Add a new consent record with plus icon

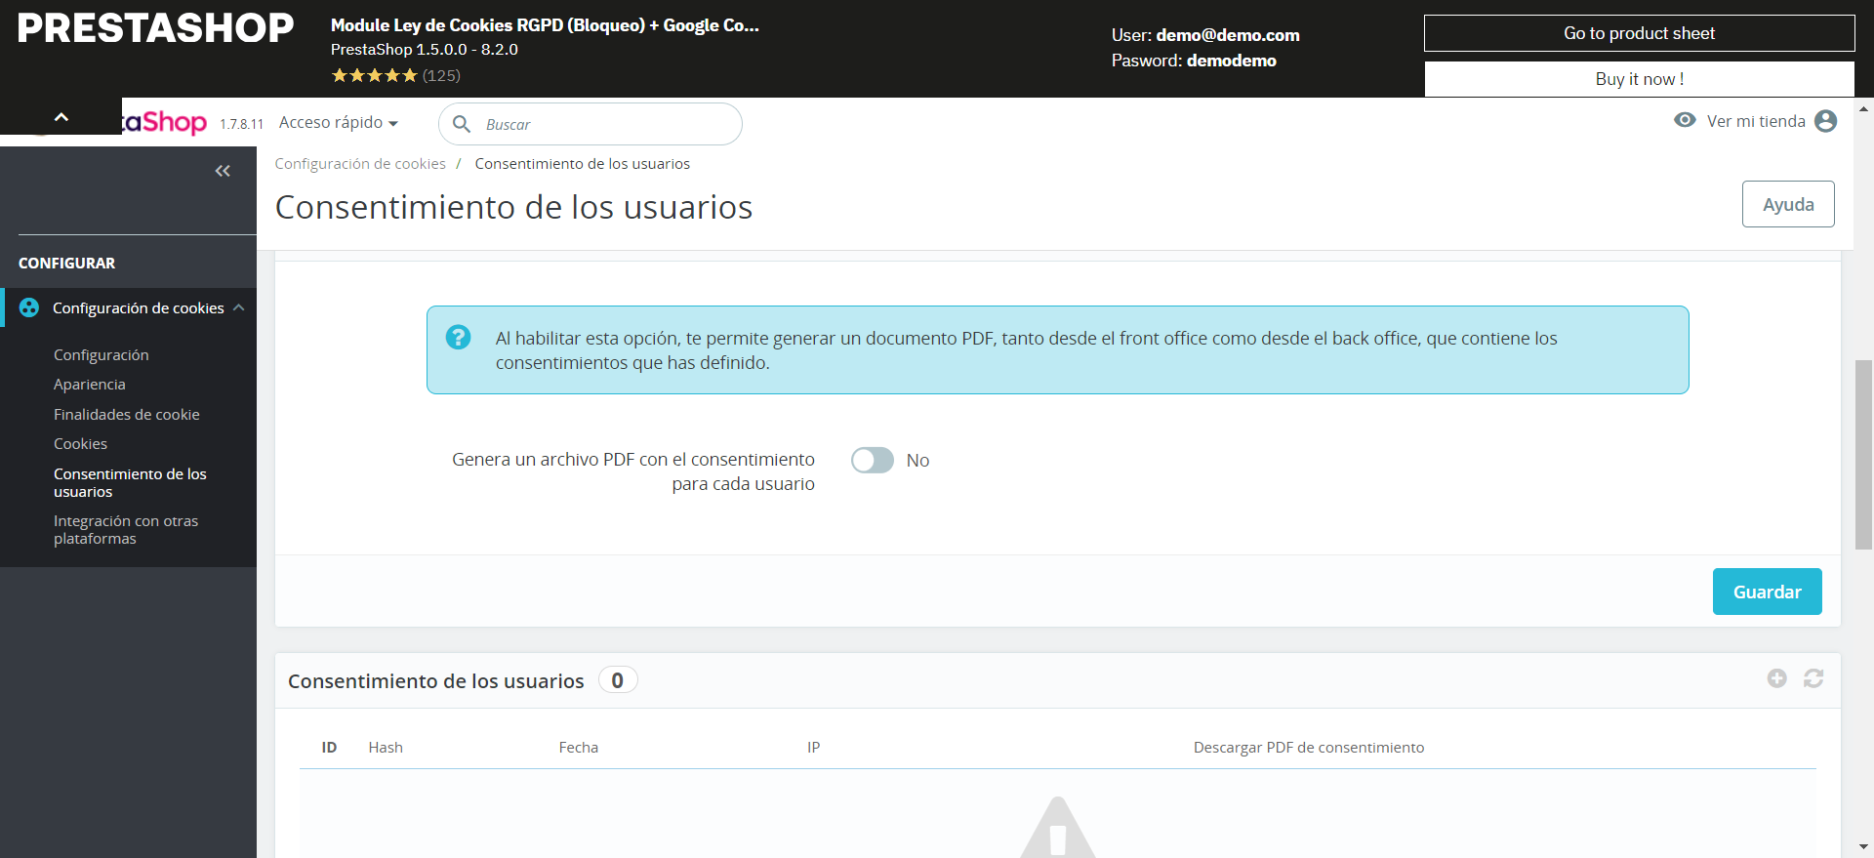pyautogui.click(x=1776, y=678)
